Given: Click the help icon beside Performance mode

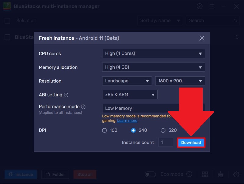Looking at the screenshot, I should (83, 107).
